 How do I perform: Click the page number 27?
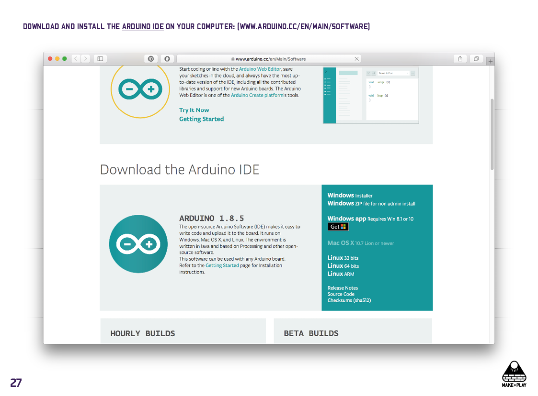click(x=16, y=383)
